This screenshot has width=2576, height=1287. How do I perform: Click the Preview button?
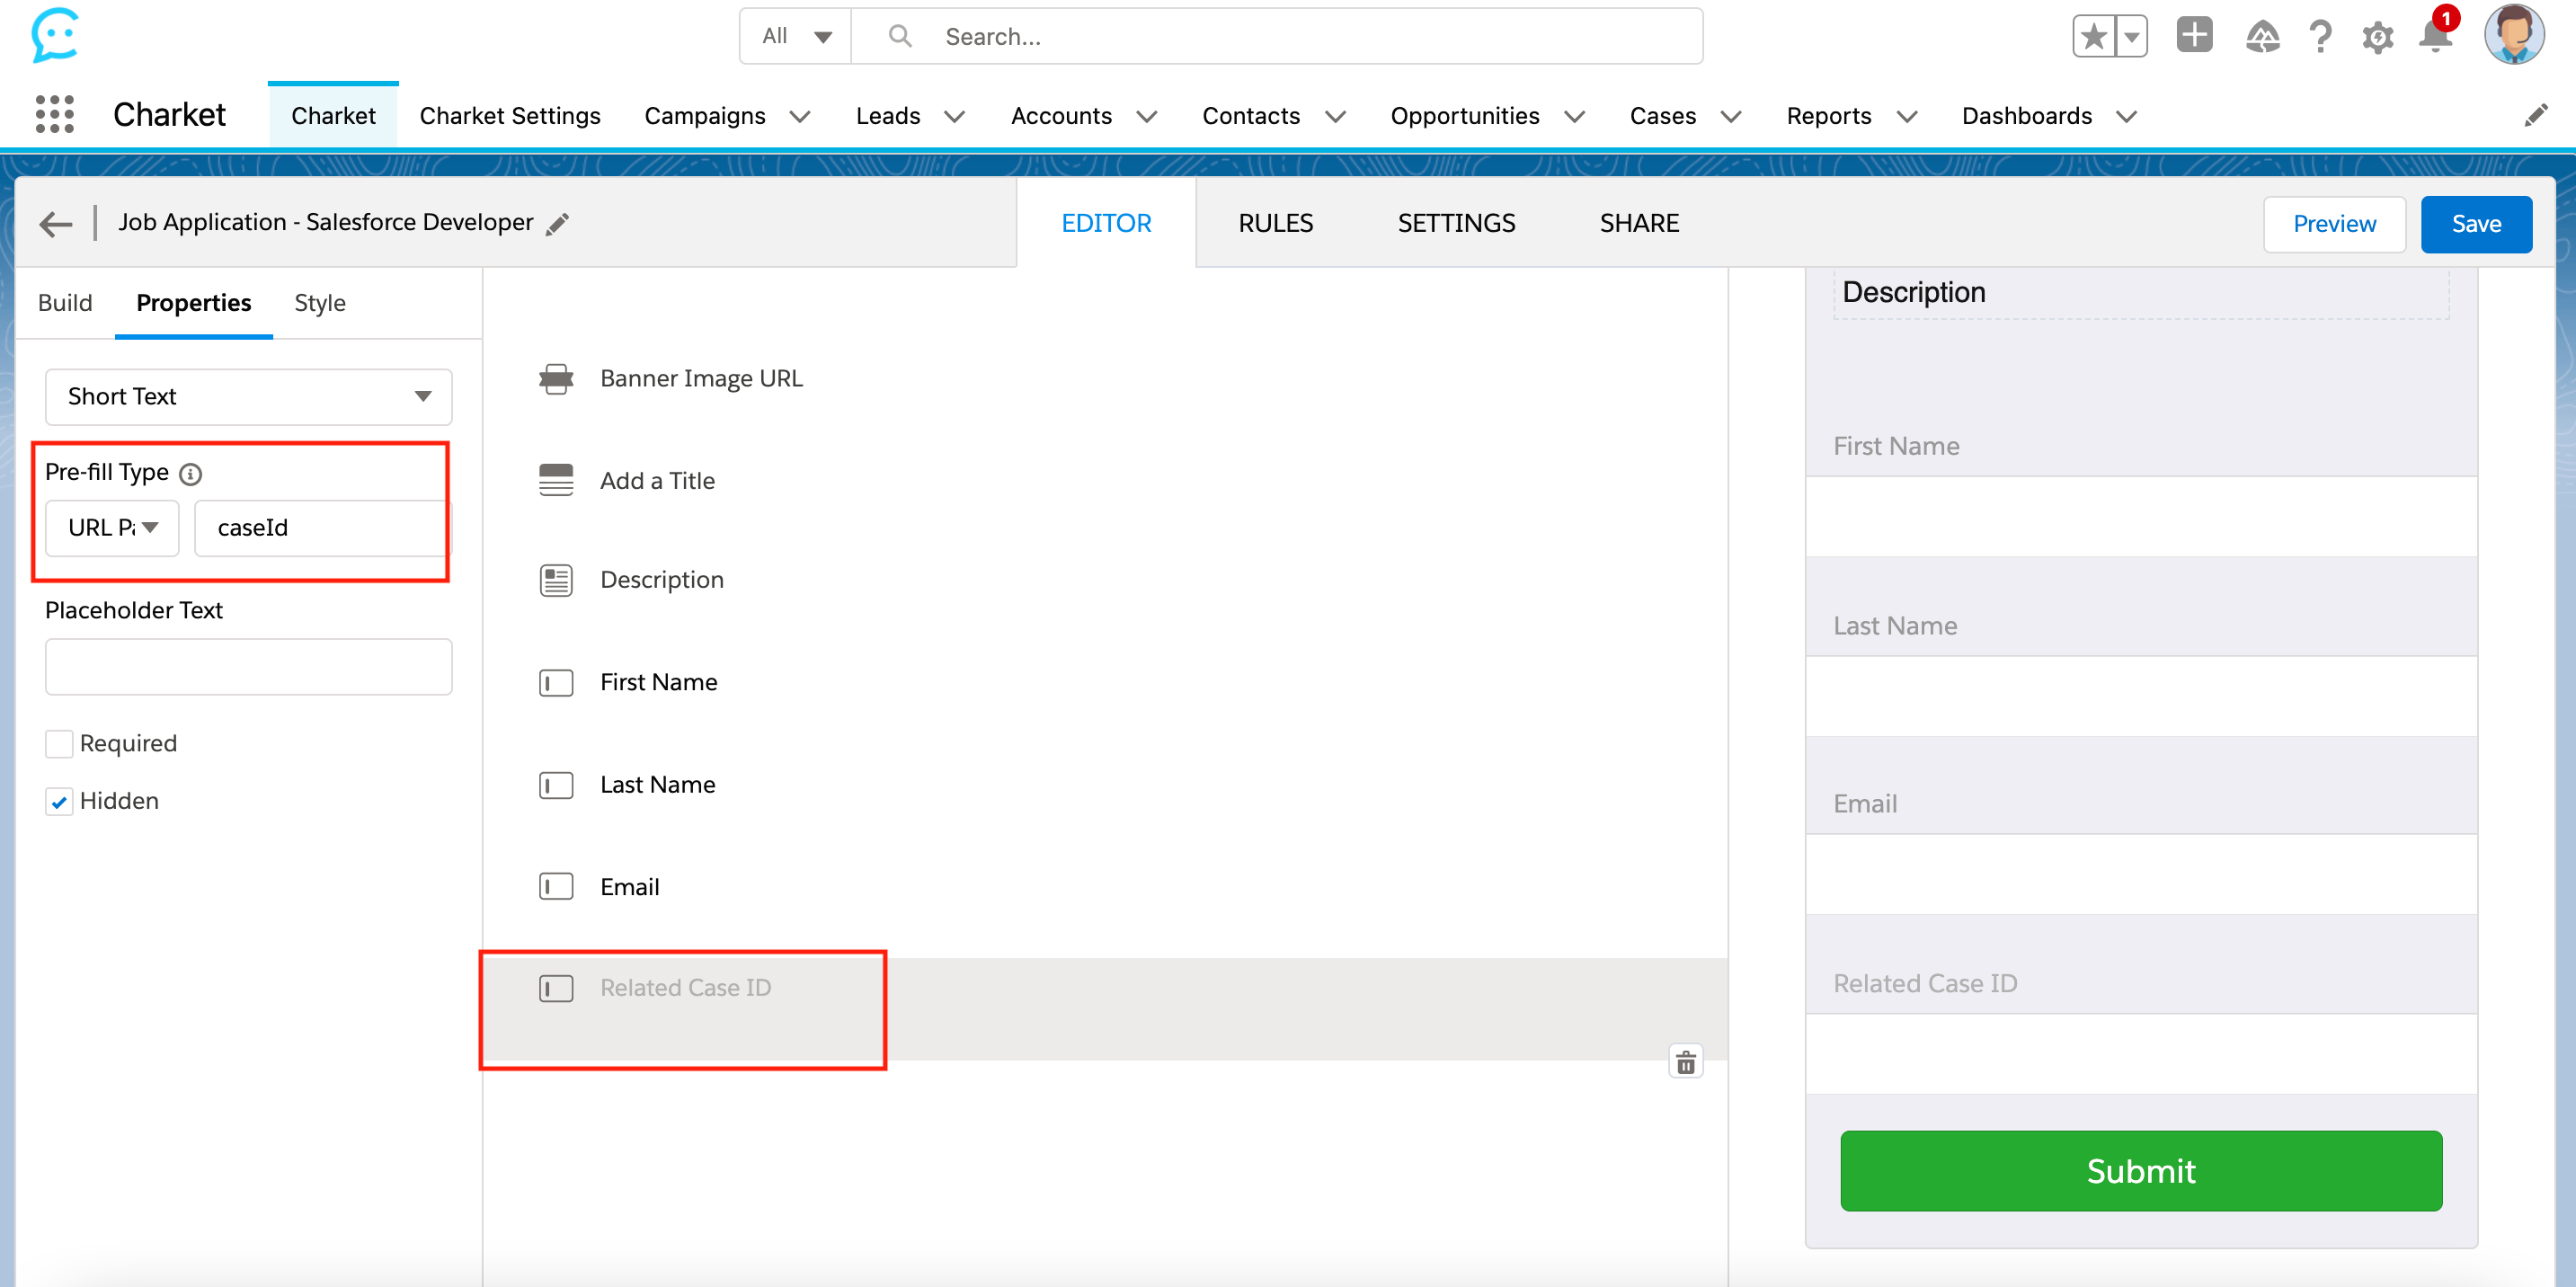(2334, 224)
